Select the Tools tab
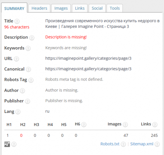This screenshot has width=164, height=155. tap(115, 8)
